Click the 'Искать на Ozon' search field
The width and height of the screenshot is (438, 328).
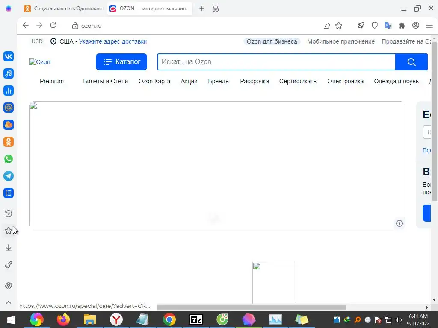(x=277, y=62)
